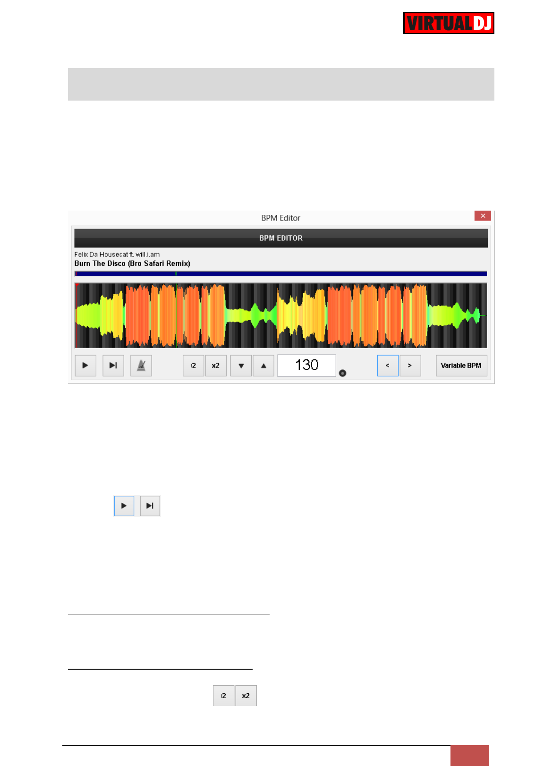Halve the BPM with /2 button
Viewport: 552px width, 766px height.
point(194,366)
